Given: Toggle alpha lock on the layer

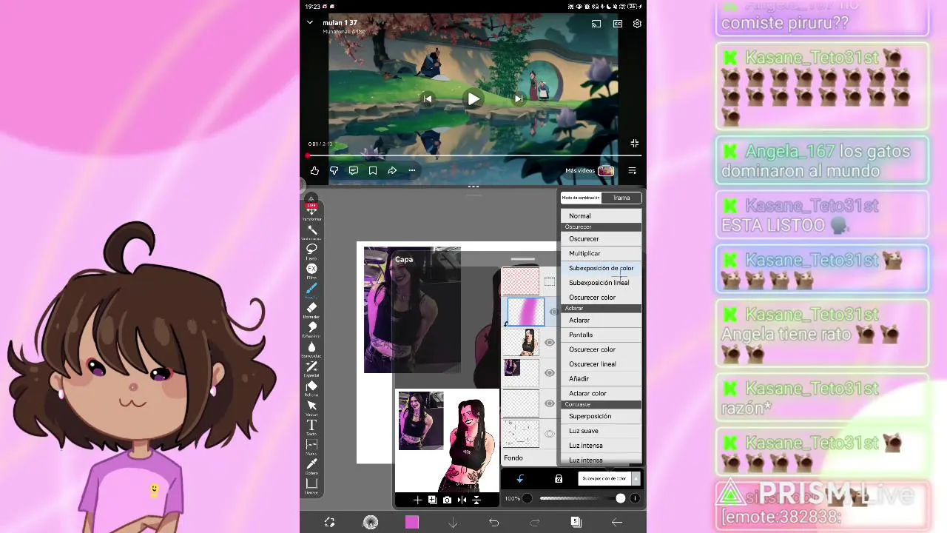Looking at the screenshot, I should [x=559, y=479].
